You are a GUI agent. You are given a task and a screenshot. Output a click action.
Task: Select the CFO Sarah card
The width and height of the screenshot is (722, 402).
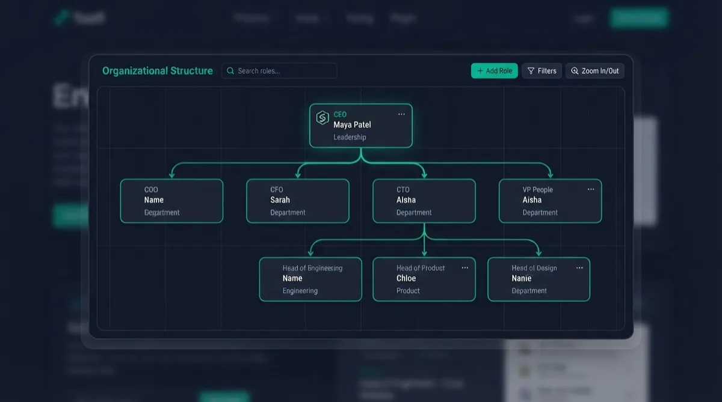(x=298, y=201)
